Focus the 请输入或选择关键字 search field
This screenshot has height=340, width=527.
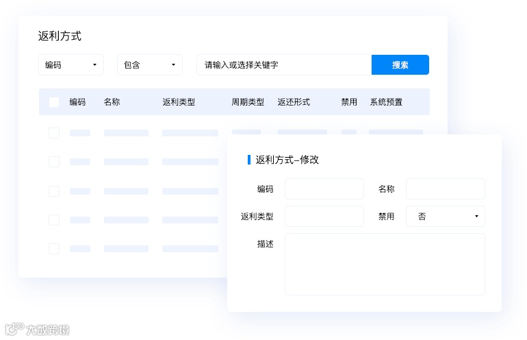[x=284, y=64]
